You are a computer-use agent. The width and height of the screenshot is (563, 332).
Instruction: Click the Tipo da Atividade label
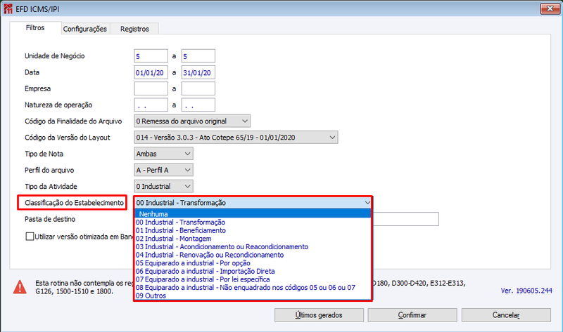51,186
